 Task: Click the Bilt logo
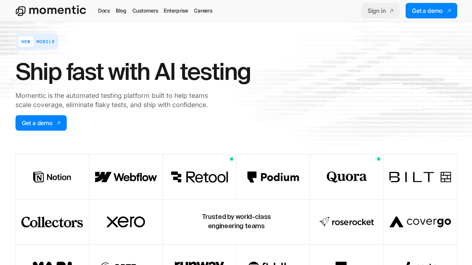tap(420, 177)
